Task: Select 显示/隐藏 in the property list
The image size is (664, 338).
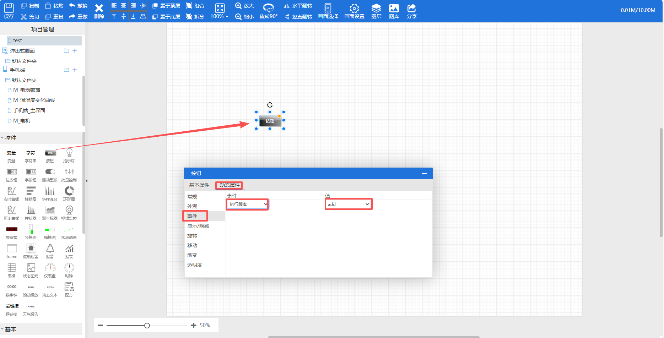Action: [x=198, y=226]
